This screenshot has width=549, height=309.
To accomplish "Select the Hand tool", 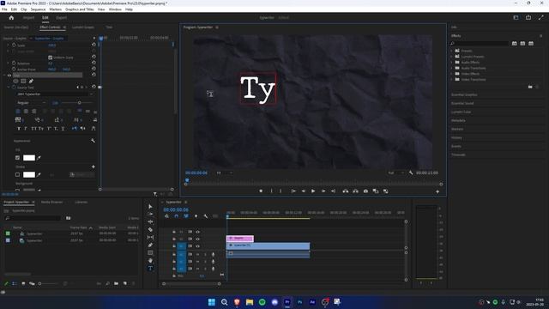I will pyautogui.click(x=150, y=260).
